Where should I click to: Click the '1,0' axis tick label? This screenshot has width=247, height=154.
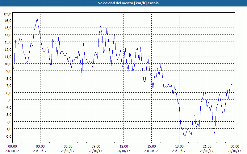click(x=9, y=129)
